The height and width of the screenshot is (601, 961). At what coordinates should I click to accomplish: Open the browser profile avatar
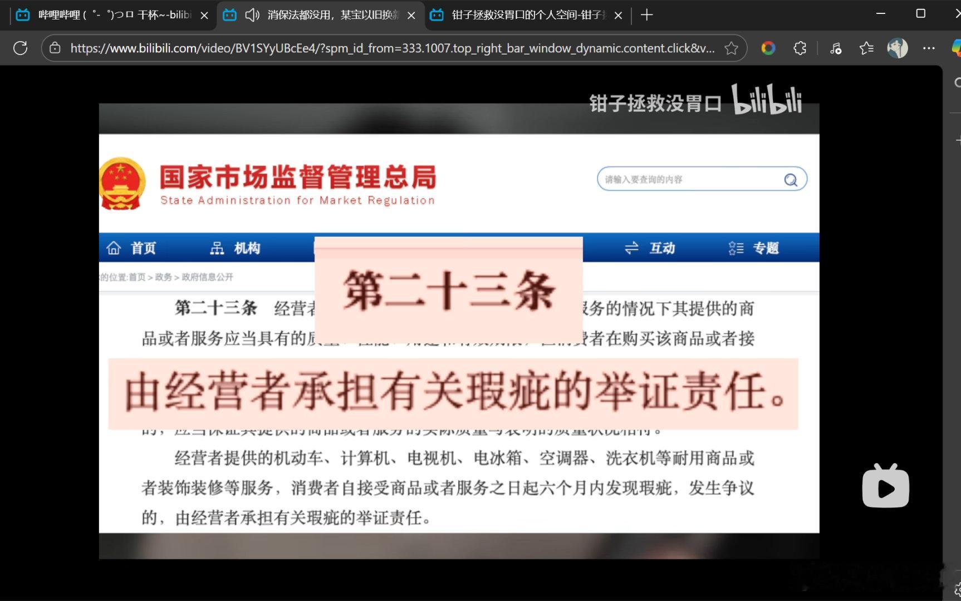pos(898,48)
